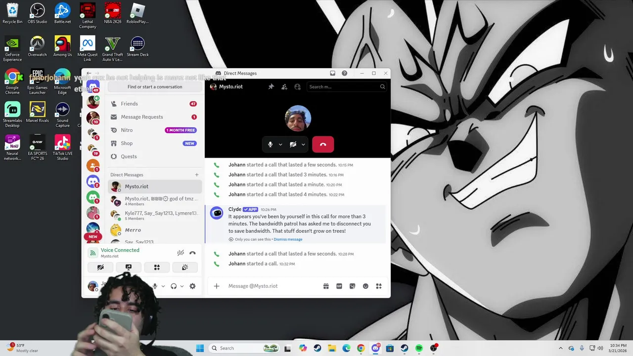This screenshot has height=356, width=633.
Task: Select the Mysto.riot direct message
Action: 155,186
